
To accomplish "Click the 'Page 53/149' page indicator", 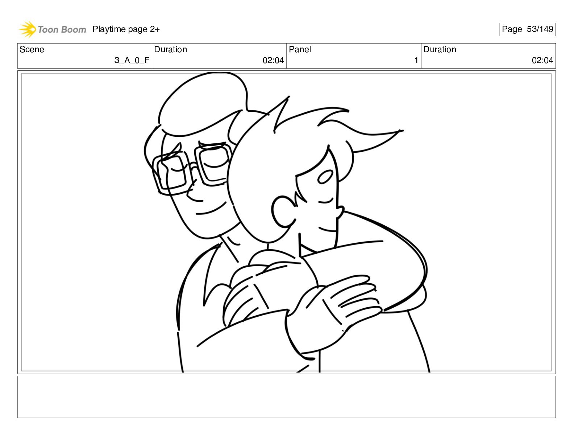I will (527, 29).
